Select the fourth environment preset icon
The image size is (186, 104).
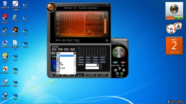(x=72, y=49)
